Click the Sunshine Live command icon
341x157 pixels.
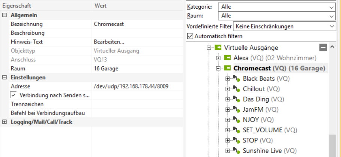click(237, 151)
